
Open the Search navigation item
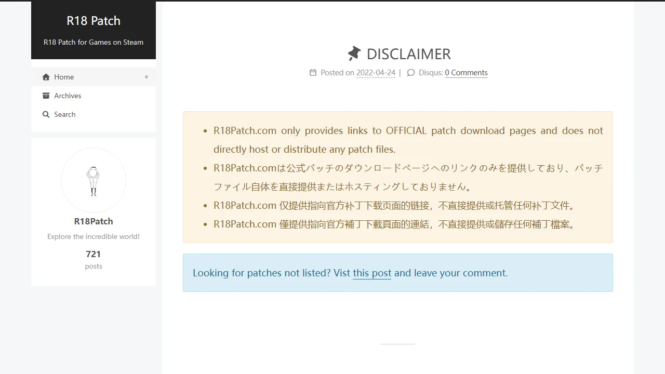(x=65, y=114)
